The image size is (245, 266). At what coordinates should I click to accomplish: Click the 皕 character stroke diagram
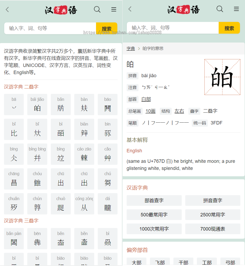tap(222, 77)
